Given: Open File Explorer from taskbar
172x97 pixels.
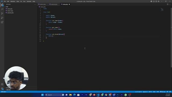Looking at the screenshot, I should [x=70, y=95].
